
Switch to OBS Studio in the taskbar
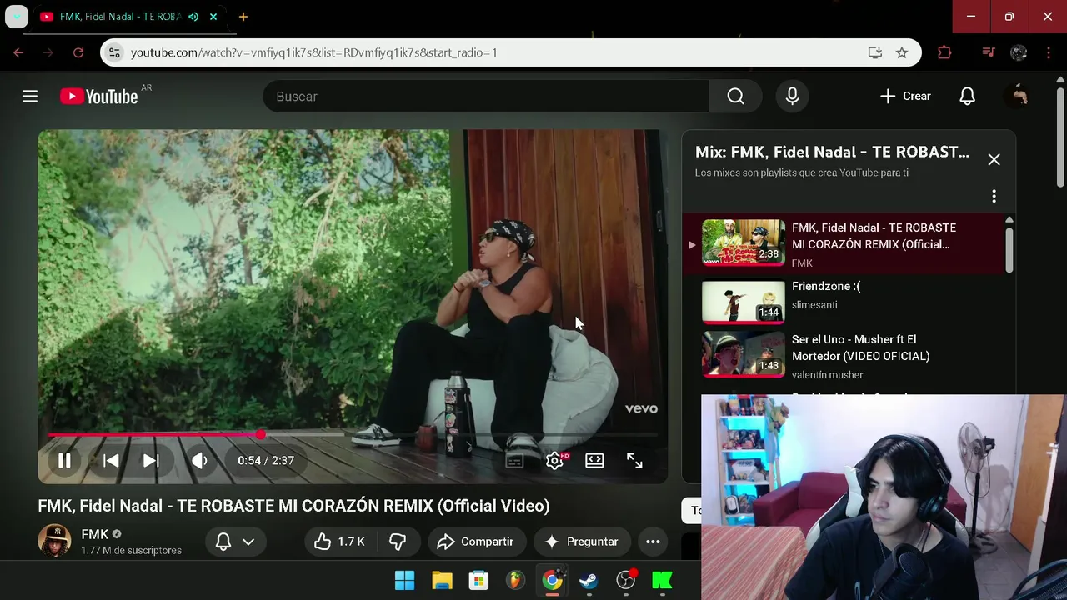point(625,580)
